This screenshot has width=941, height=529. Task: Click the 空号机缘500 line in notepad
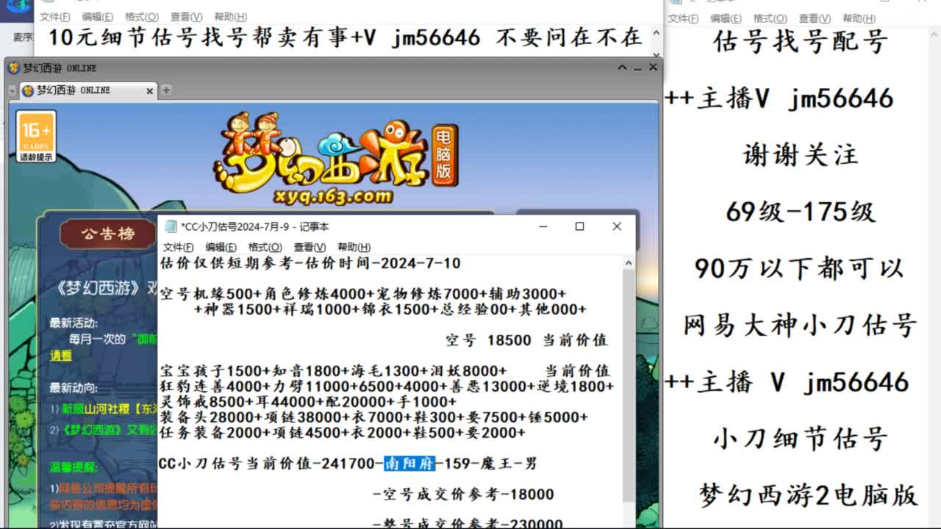coord(362,294)
